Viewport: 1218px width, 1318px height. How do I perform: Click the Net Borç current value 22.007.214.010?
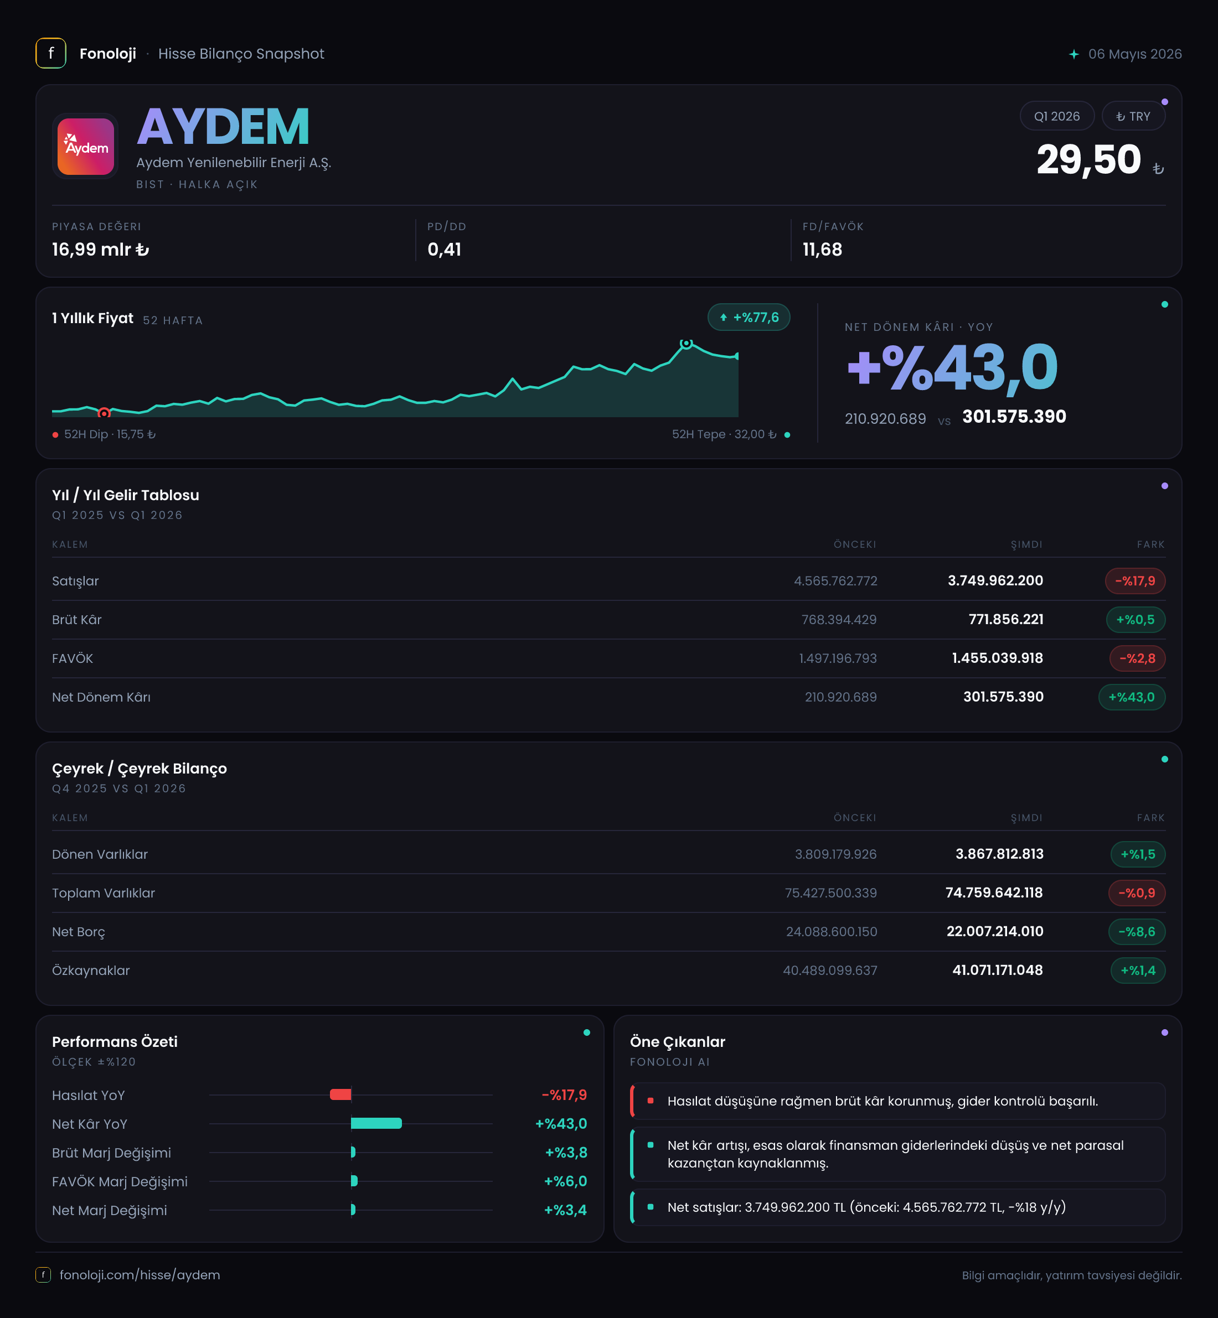click(x=994, y=932)
